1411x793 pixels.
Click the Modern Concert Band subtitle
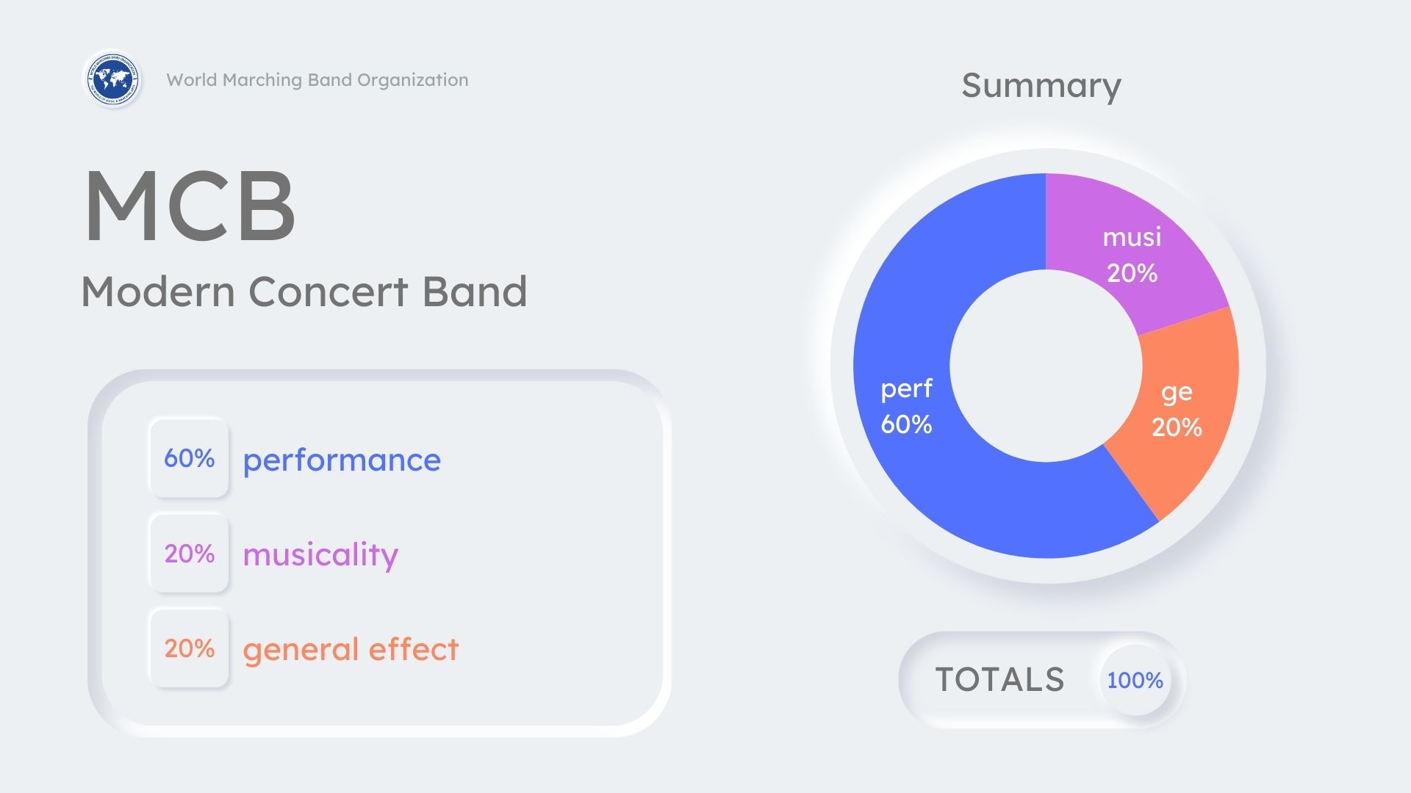(x=304, y=292)
